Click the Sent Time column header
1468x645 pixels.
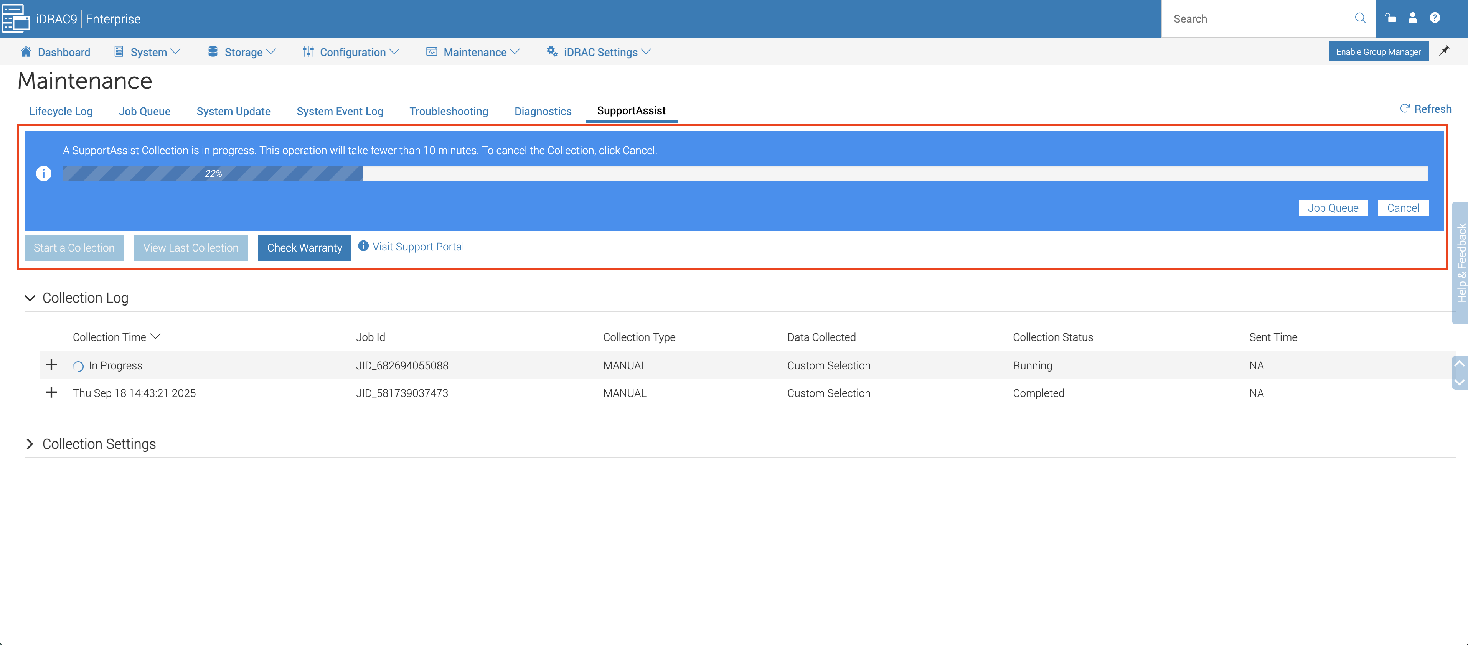(x=1273, y=337)
